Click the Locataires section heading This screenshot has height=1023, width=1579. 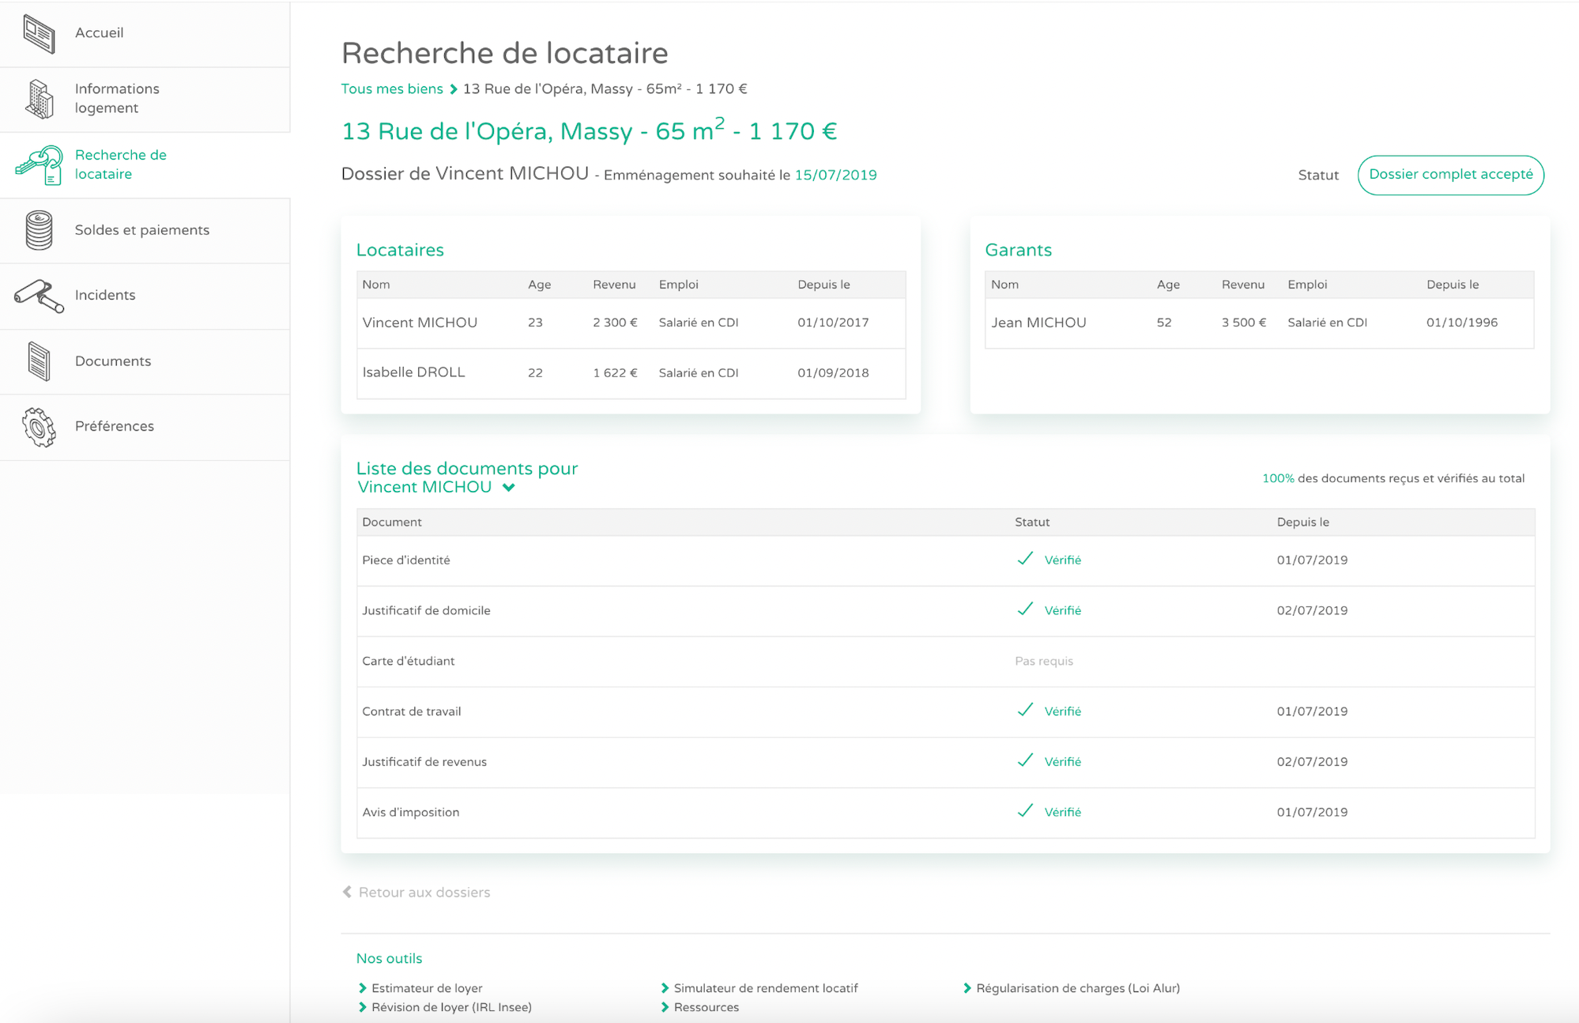(400, 250)
